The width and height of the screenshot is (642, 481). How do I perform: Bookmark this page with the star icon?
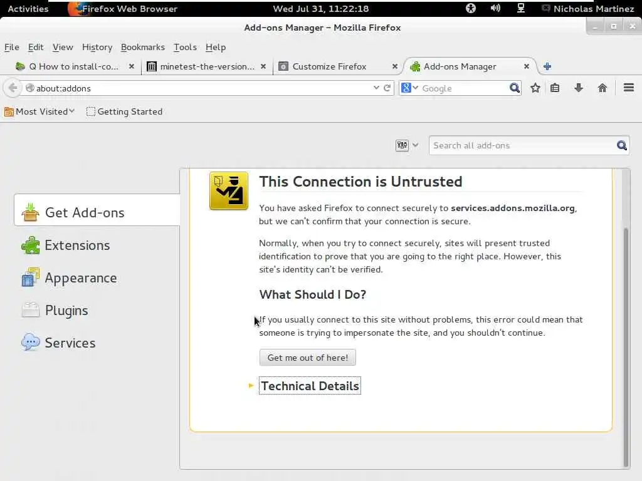[x=535, y=88]
